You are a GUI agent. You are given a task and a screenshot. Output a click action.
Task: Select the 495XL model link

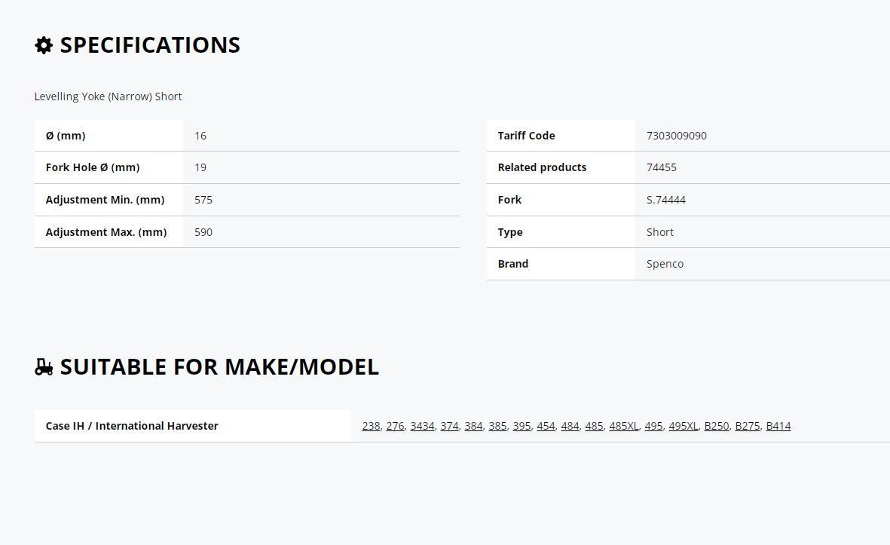pyautogui.click(x=684, y=426)
